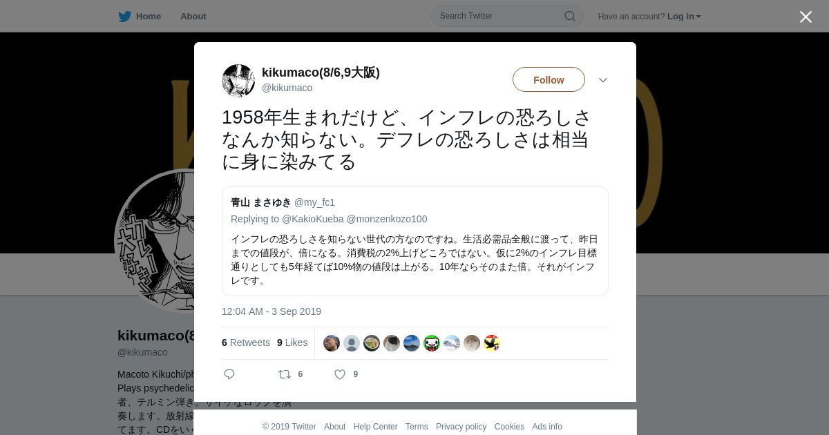Click the first liker's avatar thumbnail
829x435 pixels.
click(x=332, y=343)
